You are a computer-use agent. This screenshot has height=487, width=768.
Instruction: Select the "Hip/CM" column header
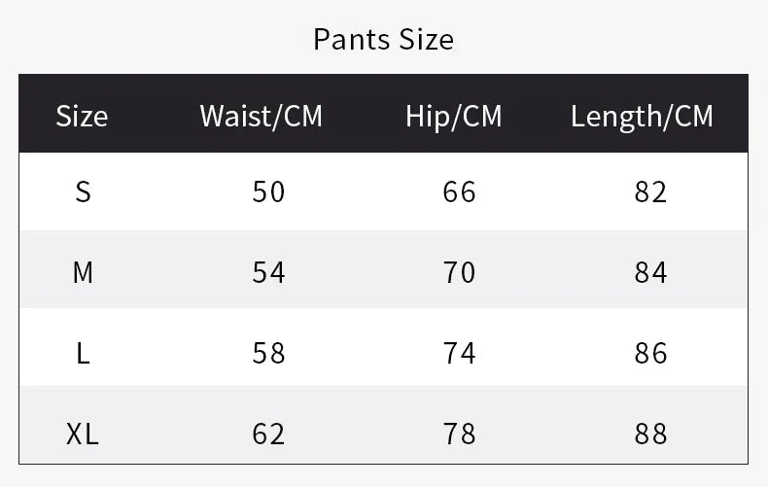coord(454,117)
